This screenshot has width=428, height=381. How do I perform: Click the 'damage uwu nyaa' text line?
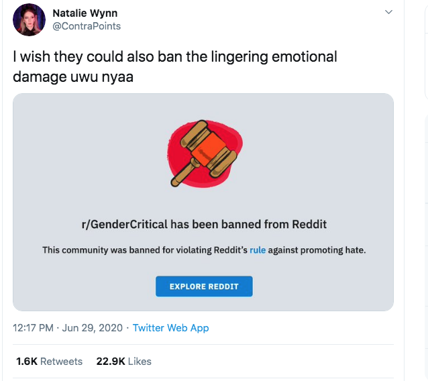(73, 76)
